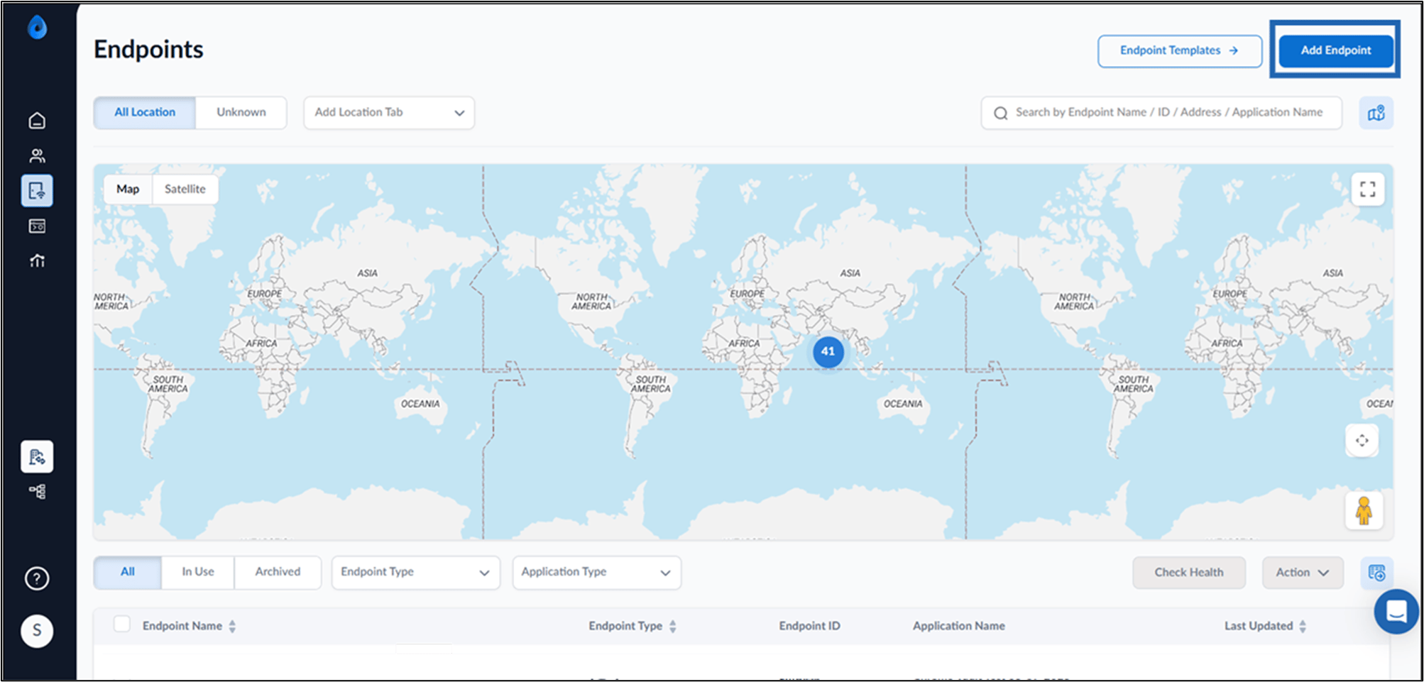The height and width of the screenshot is (682, 1424).
Task: Click the Add Endpoint button
Action: (x=1336, y=50)
